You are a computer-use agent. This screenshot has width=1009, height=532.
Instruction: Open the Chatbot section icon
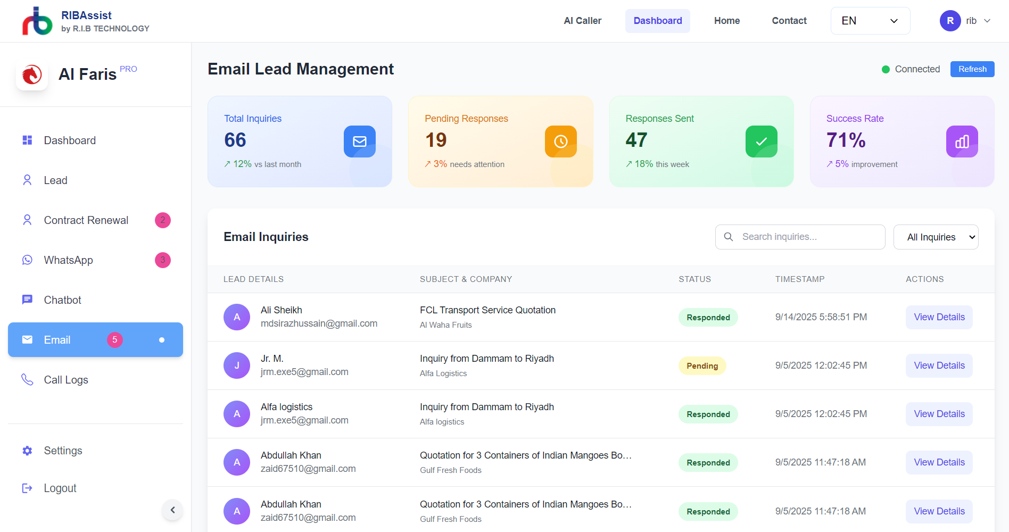point(27,300)
